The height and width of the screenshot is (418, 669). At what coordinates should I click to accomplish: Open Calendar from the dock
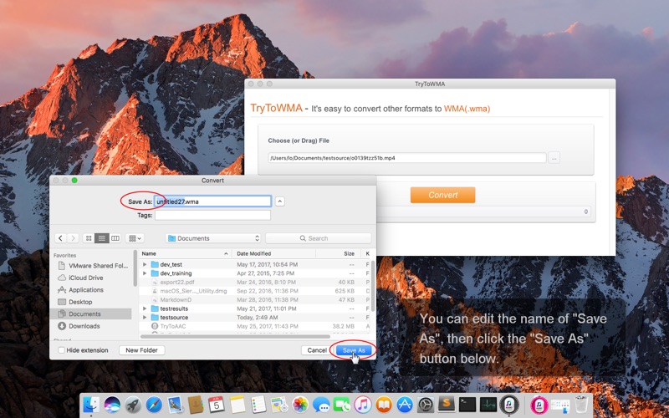(217, 405)
